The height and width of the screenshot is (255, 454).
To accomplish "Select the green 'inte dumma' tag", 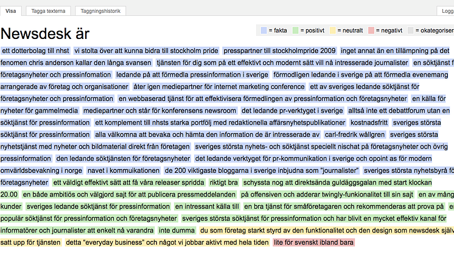I will (x=176, y=231).
